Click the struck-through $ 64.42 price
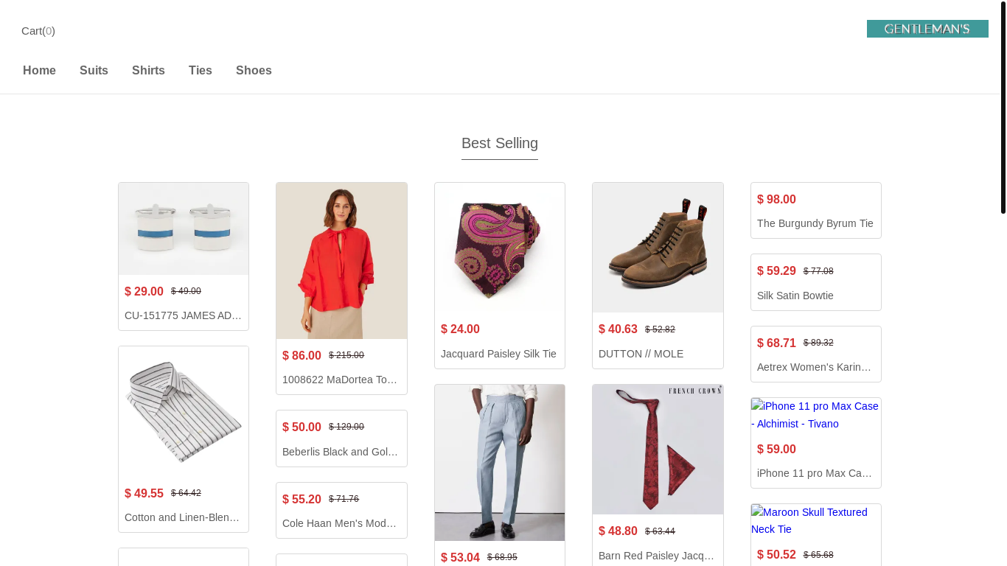This screenshot has width=1007, height=566. (186, 493)
